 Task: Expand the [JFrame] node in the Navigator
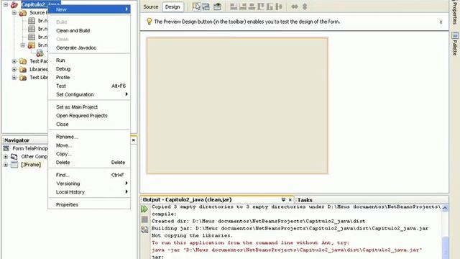click(6, 165)
